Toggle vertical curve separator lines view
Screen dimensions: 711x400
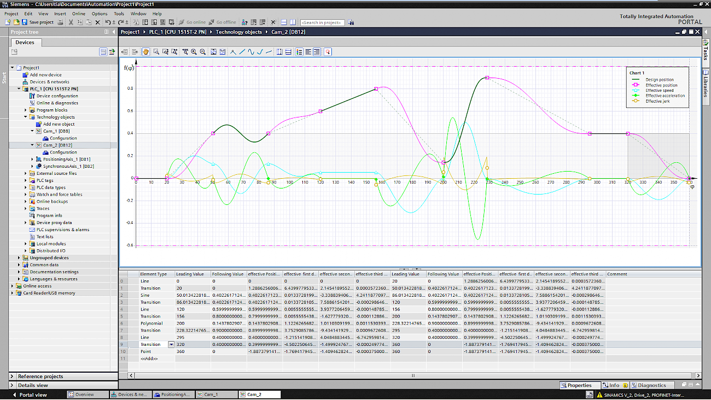click(x=279, y=52)
